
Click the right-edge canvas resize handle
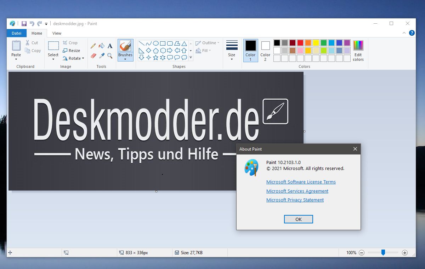click(x=304, y=131)
